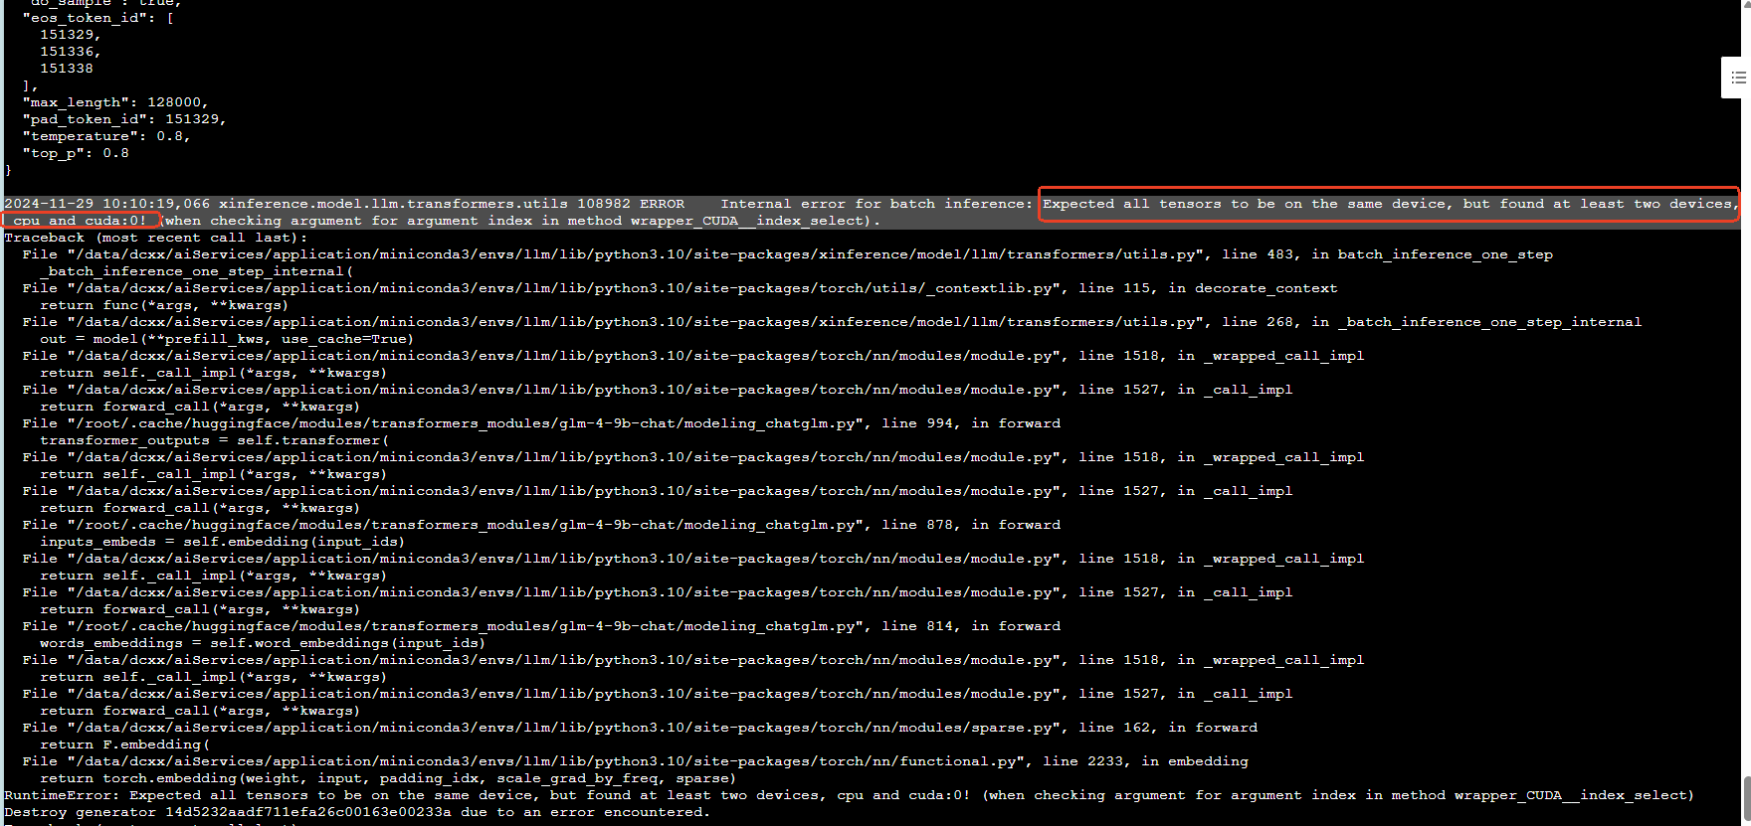This screenshot has height=826, width=1751.
Task: Click the "Traceback (most recent call last):" line
Action: point(156,238)
